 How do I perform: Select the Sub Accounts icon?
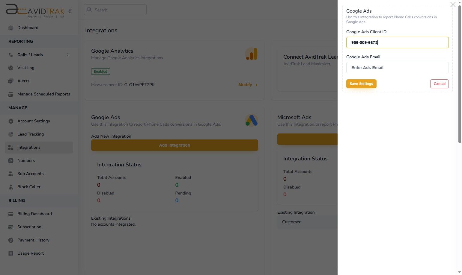(x=11, y=174)
